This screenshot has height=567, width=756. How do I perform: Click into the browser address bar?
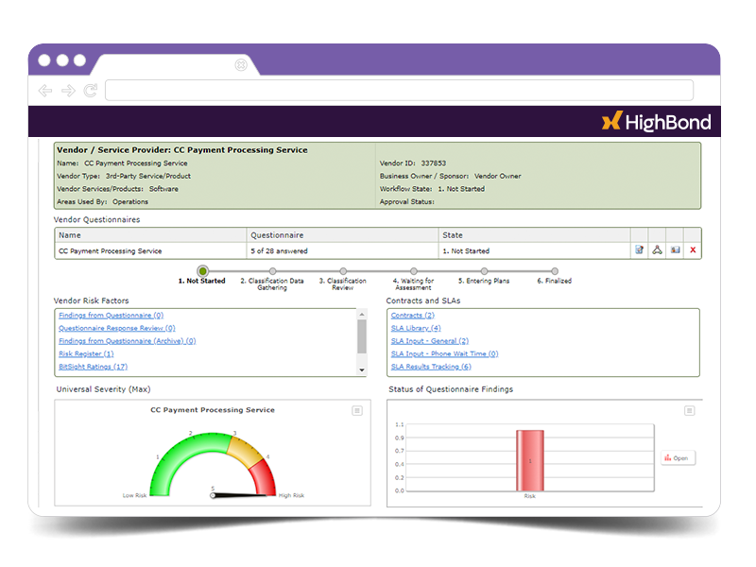point(399,90)
